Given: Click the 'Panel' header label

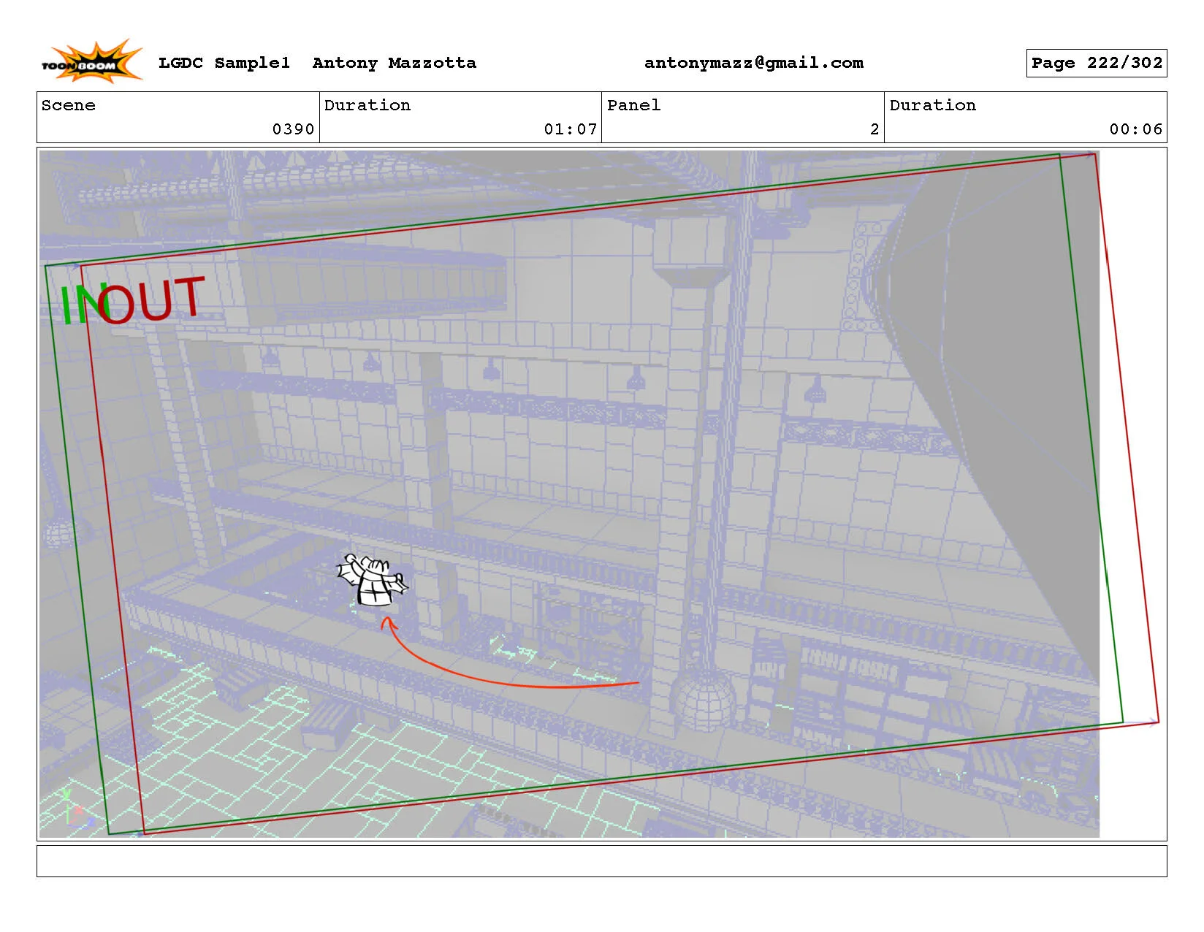Looking at the screenshot, I should pyautogui.click(x=634, y=105).
